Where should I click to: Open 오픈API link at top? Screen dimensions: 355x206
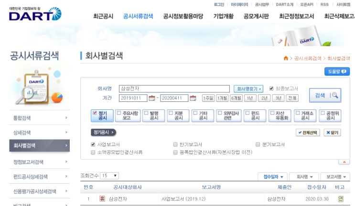[307, 4]
